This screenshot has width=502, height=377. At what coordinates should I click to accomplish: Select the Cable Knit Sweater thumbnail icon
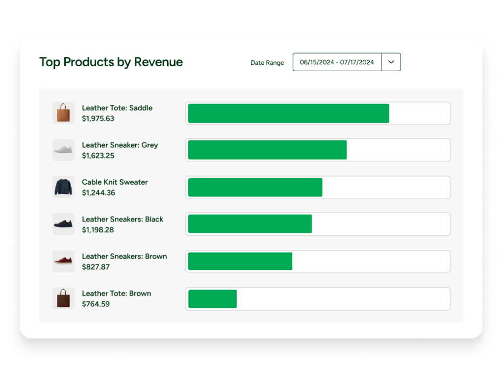click(x=63, y=187)
